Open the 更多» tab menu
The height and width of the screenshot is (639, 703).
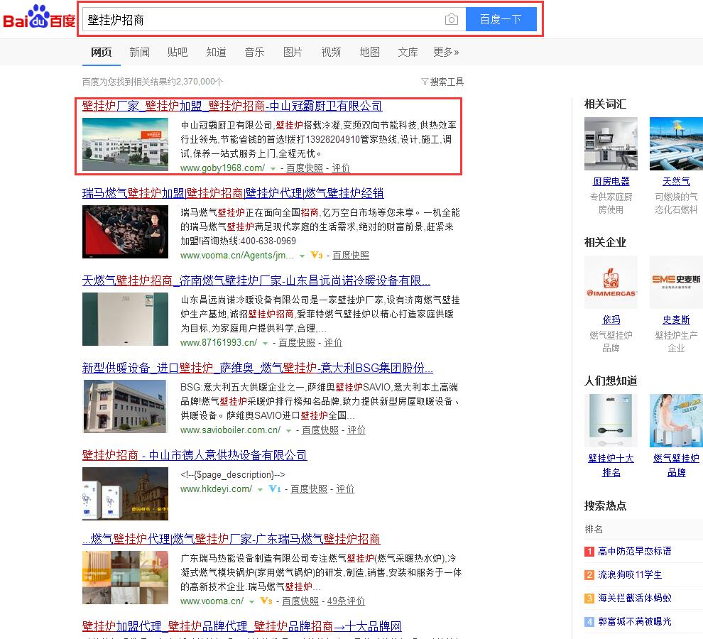point(446,52)
